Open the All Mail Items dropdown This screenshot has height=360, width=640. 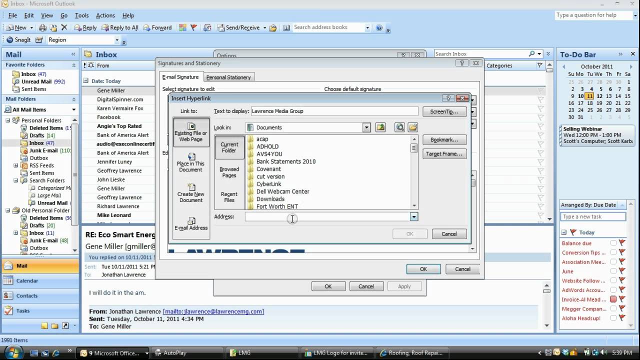(74, 109)
